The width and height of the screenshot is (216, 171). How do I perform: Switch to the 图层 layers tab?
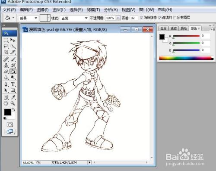163,28
